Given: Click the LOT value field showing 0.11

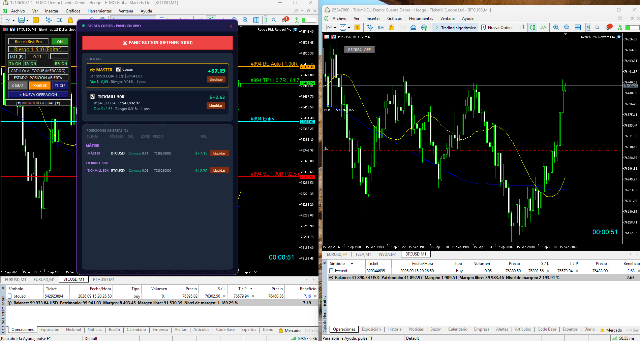Looking at the screenshot, I should [x=37, y=57].
